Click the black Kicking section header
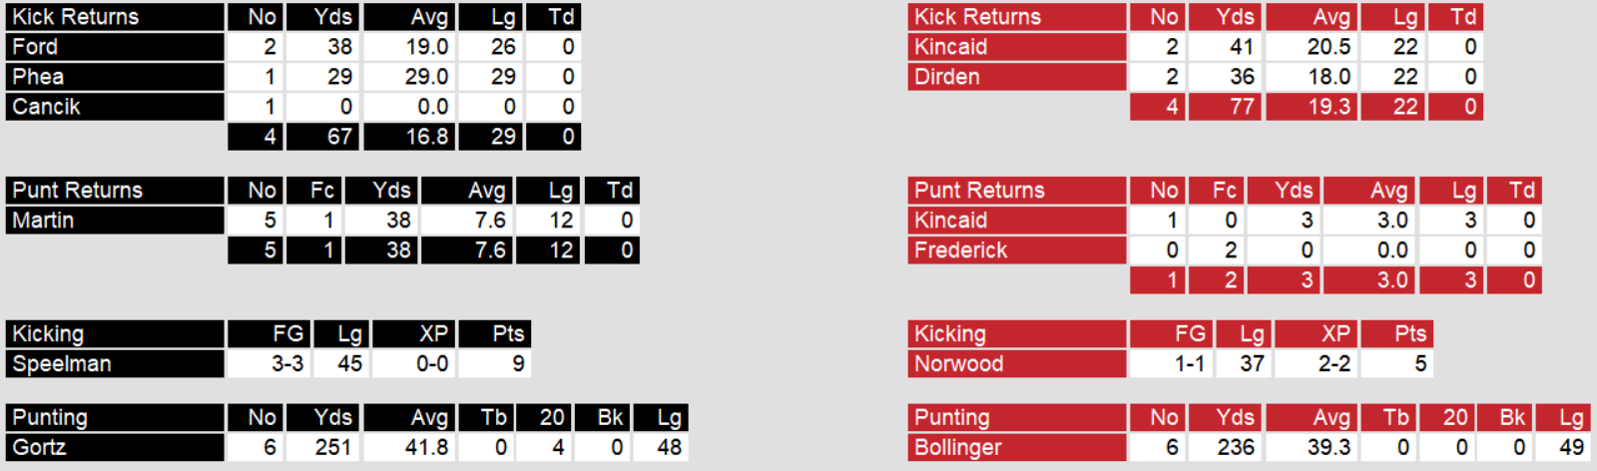This screenshot has width=1597, height=471. tap(48, 334)
